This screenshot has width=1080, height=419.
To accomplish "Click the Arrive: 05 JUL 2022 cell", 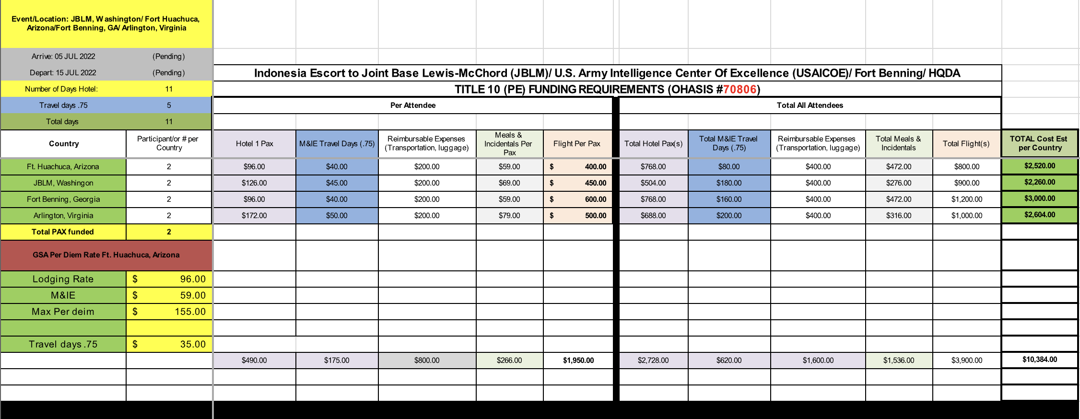I will tap(63, 57).
